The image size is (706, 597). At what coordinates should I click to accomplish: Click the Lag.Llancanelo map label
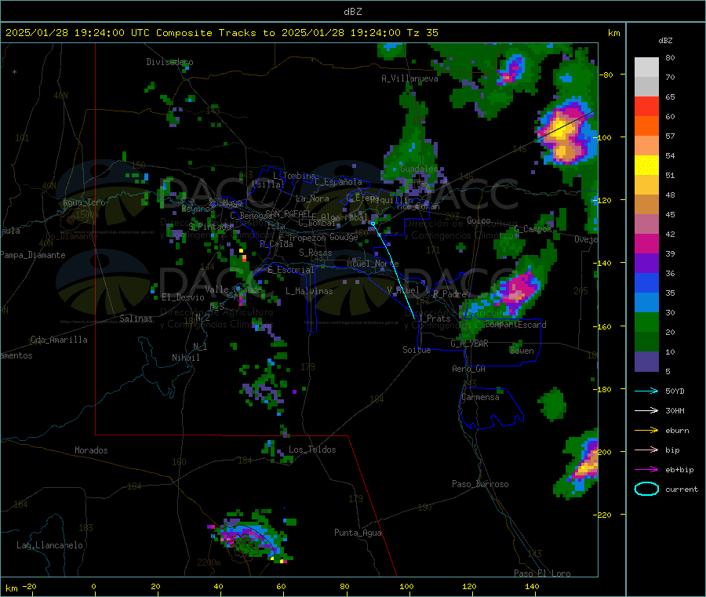tap(49, 545)
